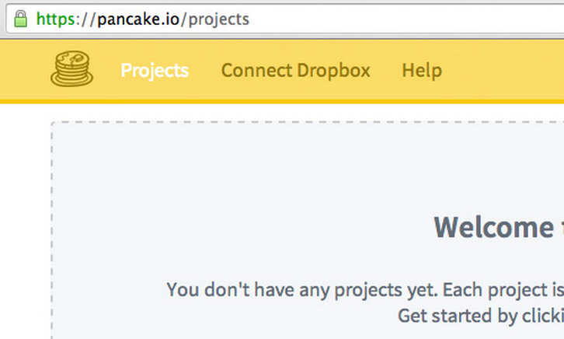564x339 pixels.
Task: Click the Welcome heading
Action: click(493, 228)
